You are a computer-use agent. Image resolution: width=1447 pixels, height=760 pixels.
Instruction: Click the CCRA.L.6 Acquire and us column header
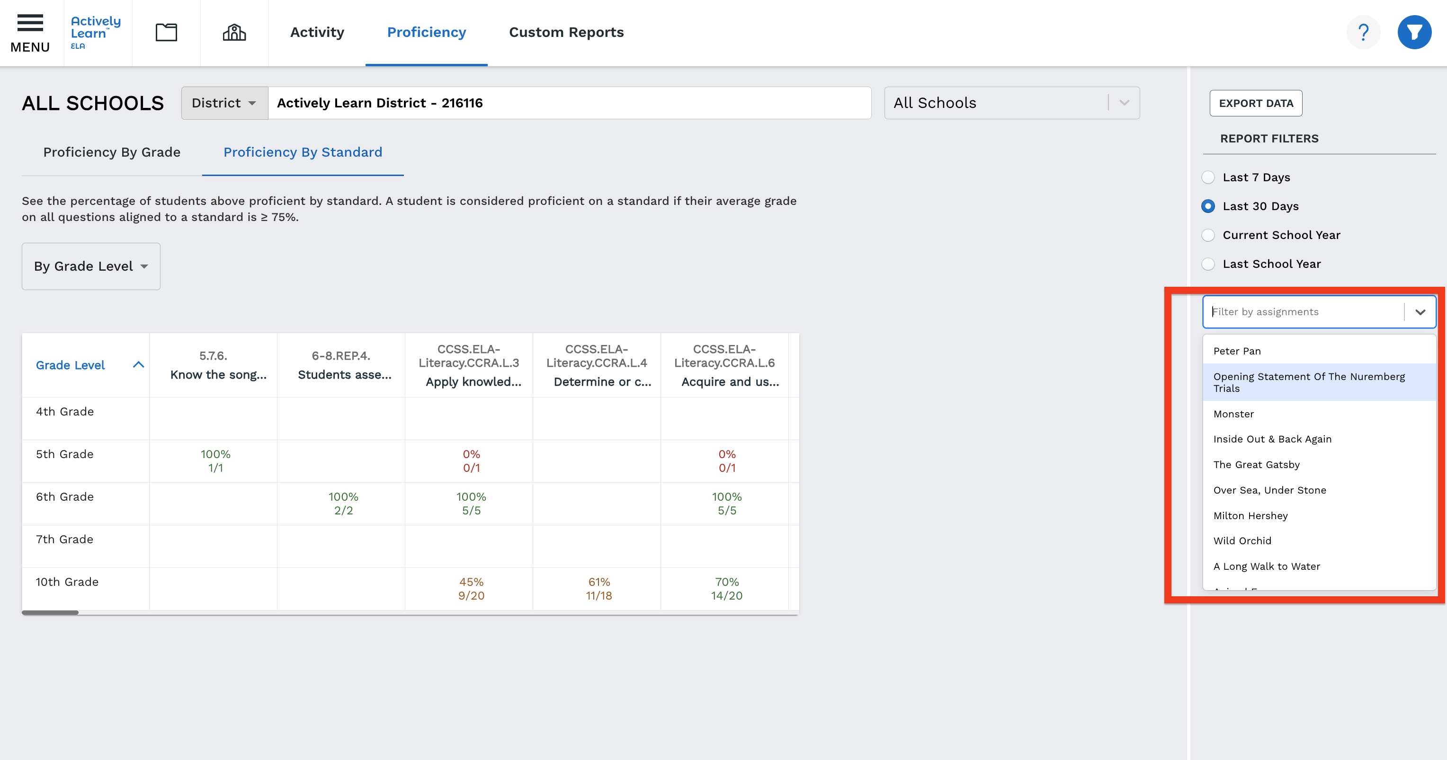click(x=724, y=365)
